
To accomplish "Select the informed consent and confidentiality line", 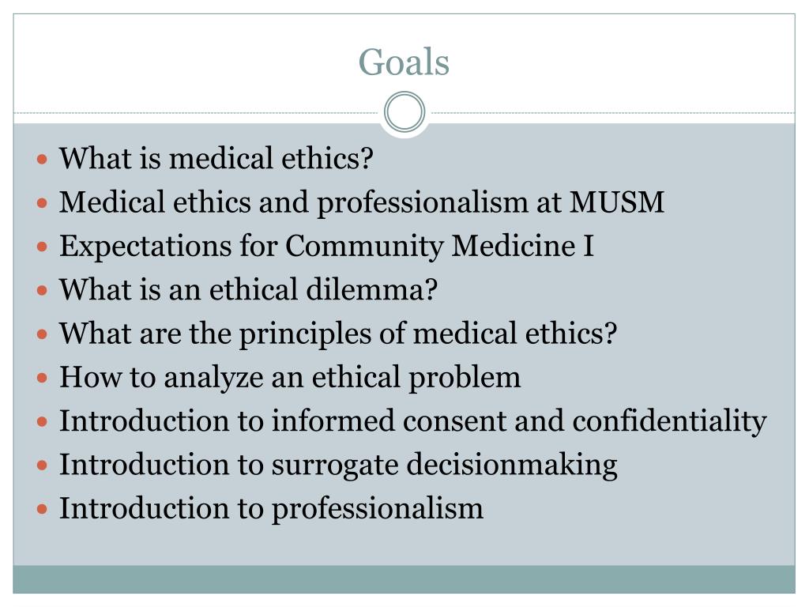I will pos(412,420).
